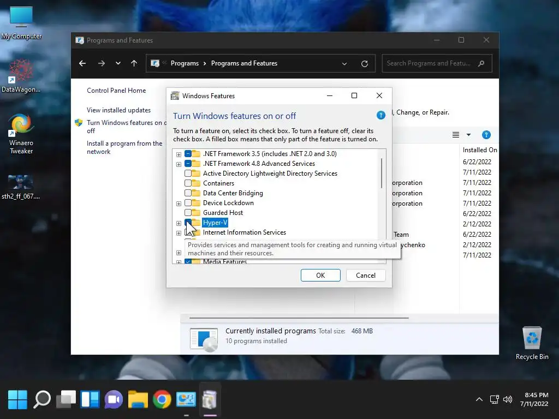Toggle the Media Features checkbox
This screenshot has width=559, height=419.
[x=188, y=261]
